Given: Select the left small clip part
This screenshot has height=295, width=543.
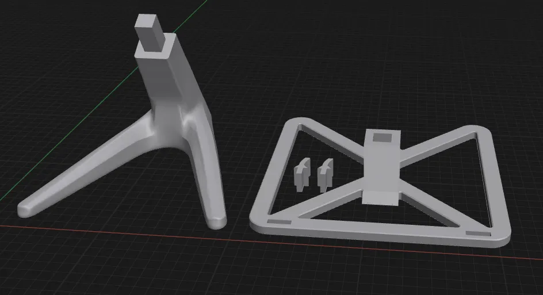Looking at the screenshot, I should (302, 174).
